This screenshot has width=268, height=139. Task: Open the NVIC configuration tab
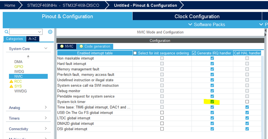pyautogui.click(x=67, y=46)
